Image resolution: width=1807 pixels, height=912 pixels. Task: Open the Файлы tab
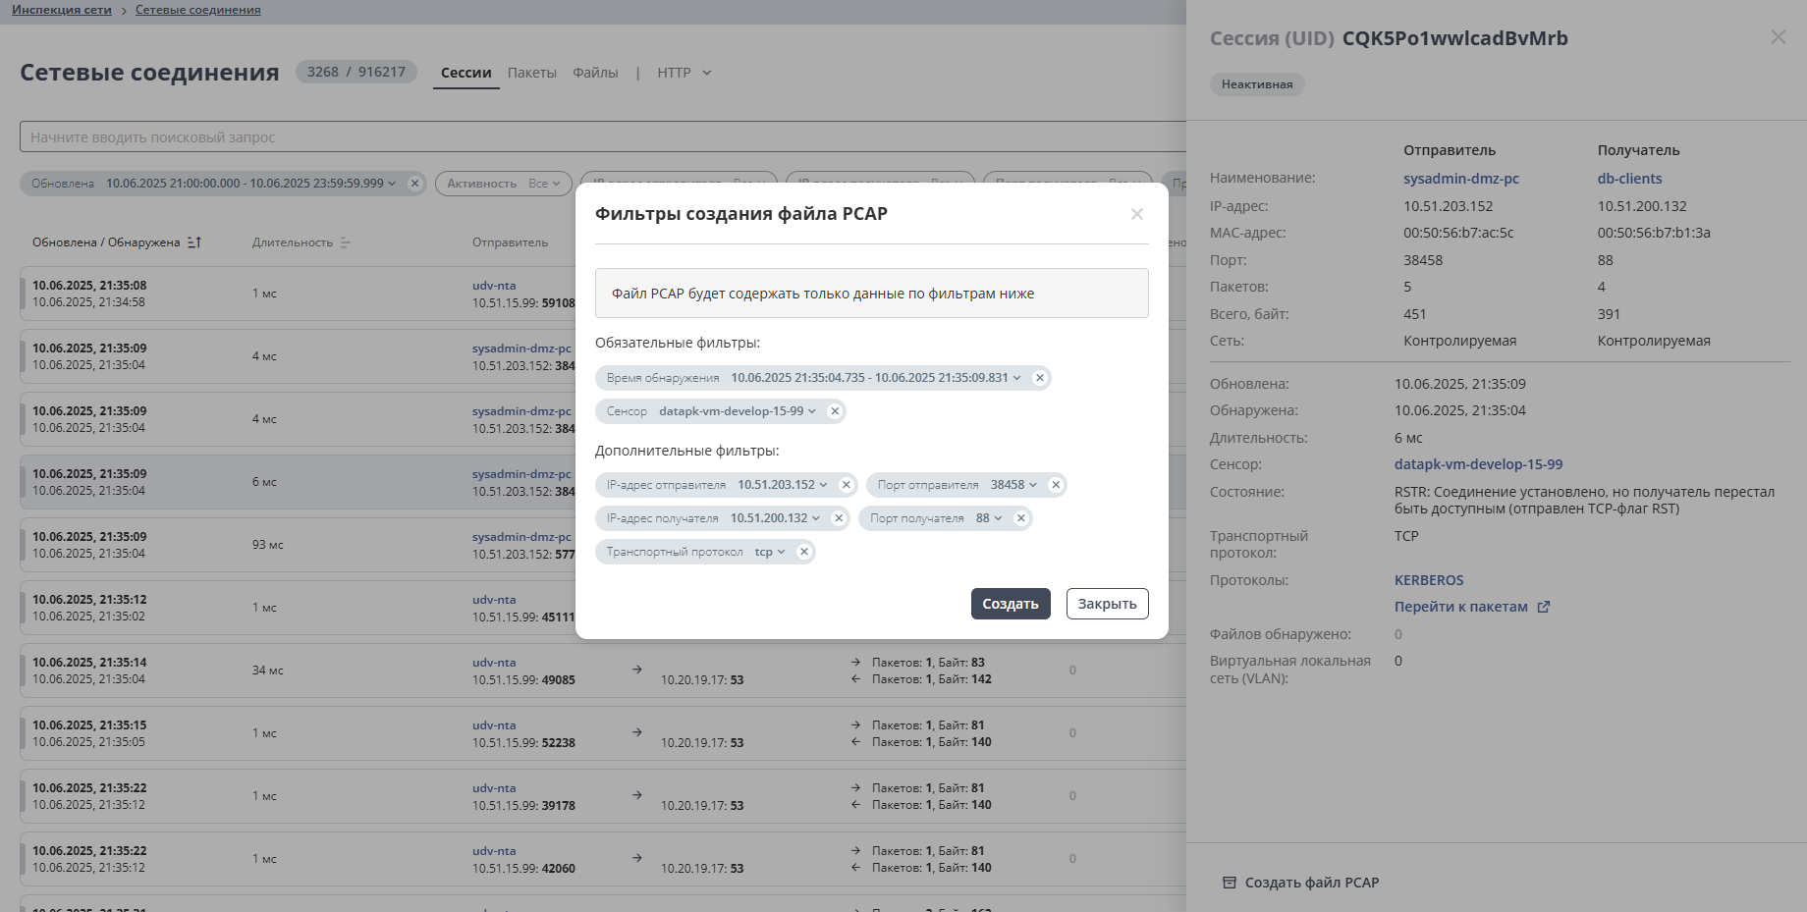click(595, 73)
